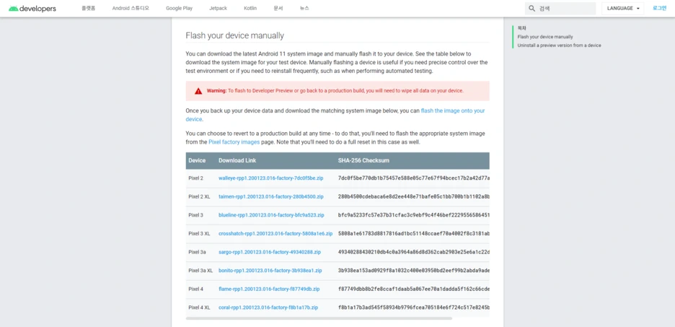This screenshot has width=675, height=327.
Task: Open the 뉴스 menu item
Action: [304, 9]
